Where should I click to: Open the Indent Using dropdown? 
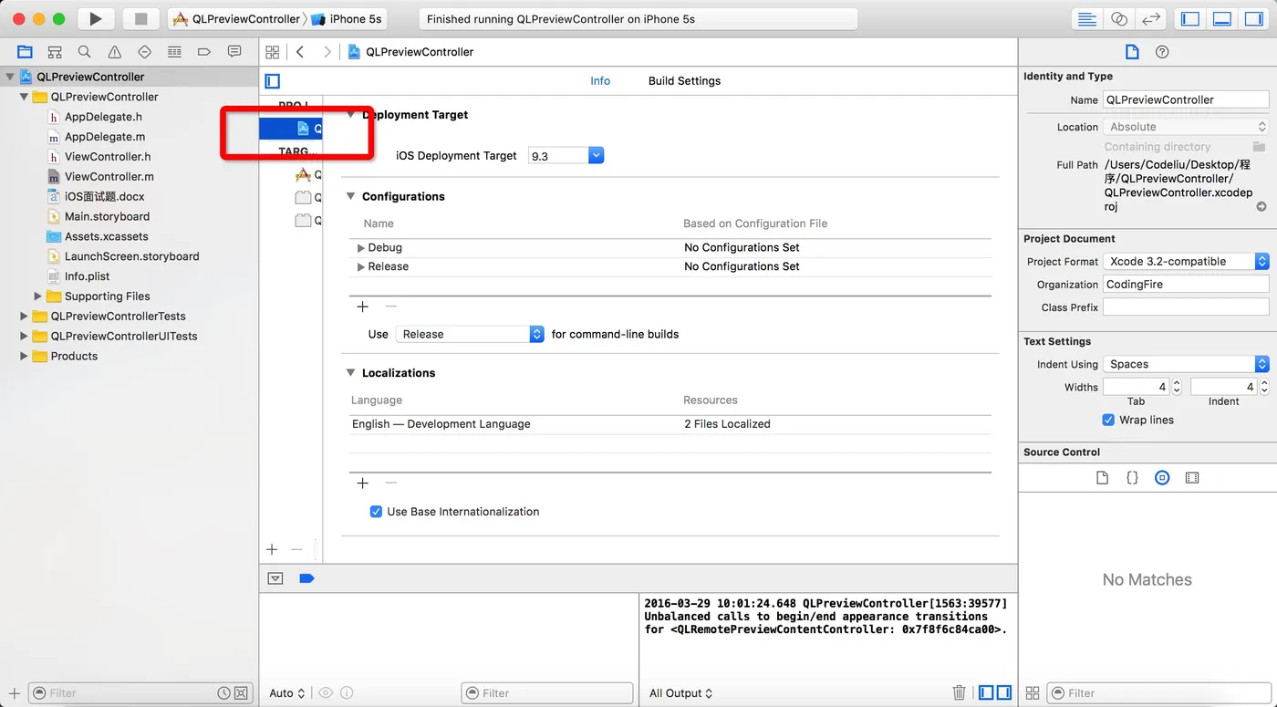[x=1186, y=364]
